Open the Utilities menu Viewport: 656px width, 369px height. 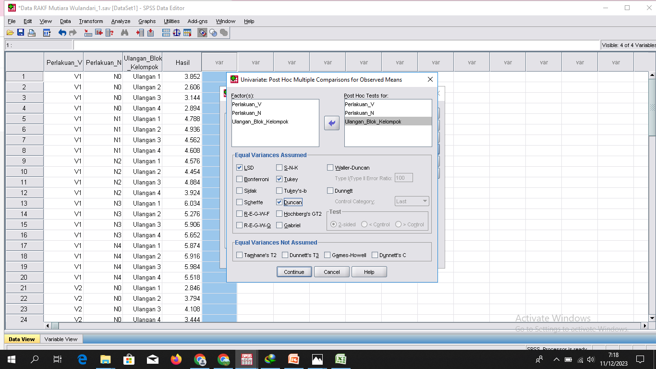[171, 21]
